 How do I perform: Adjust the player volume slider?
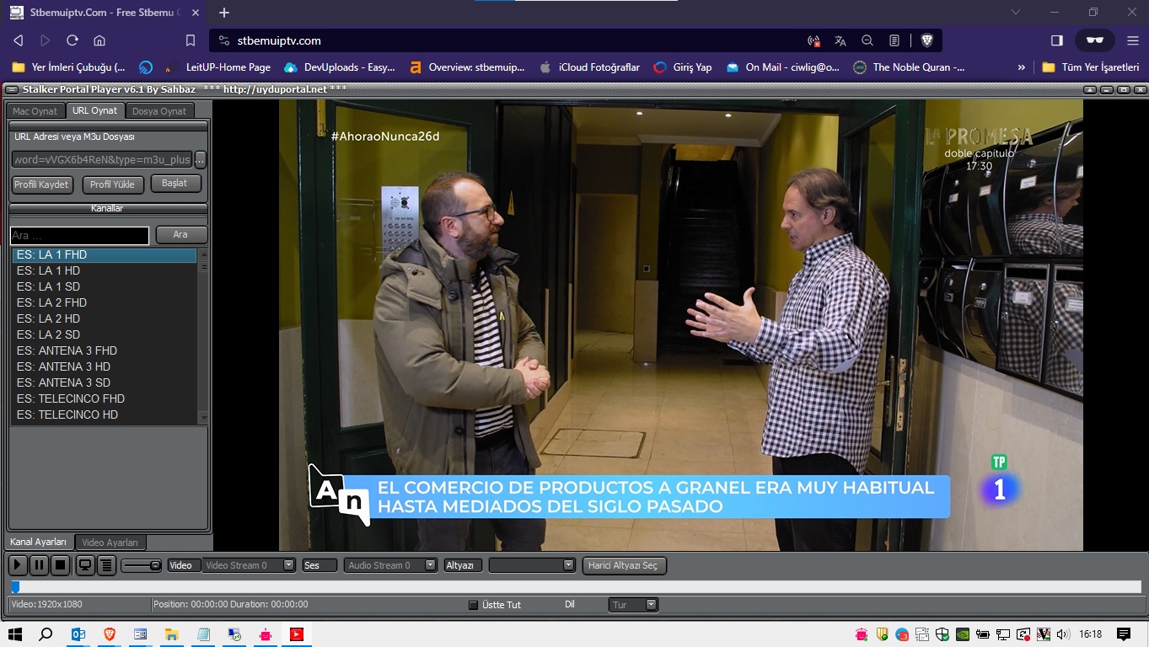[141, 565]
